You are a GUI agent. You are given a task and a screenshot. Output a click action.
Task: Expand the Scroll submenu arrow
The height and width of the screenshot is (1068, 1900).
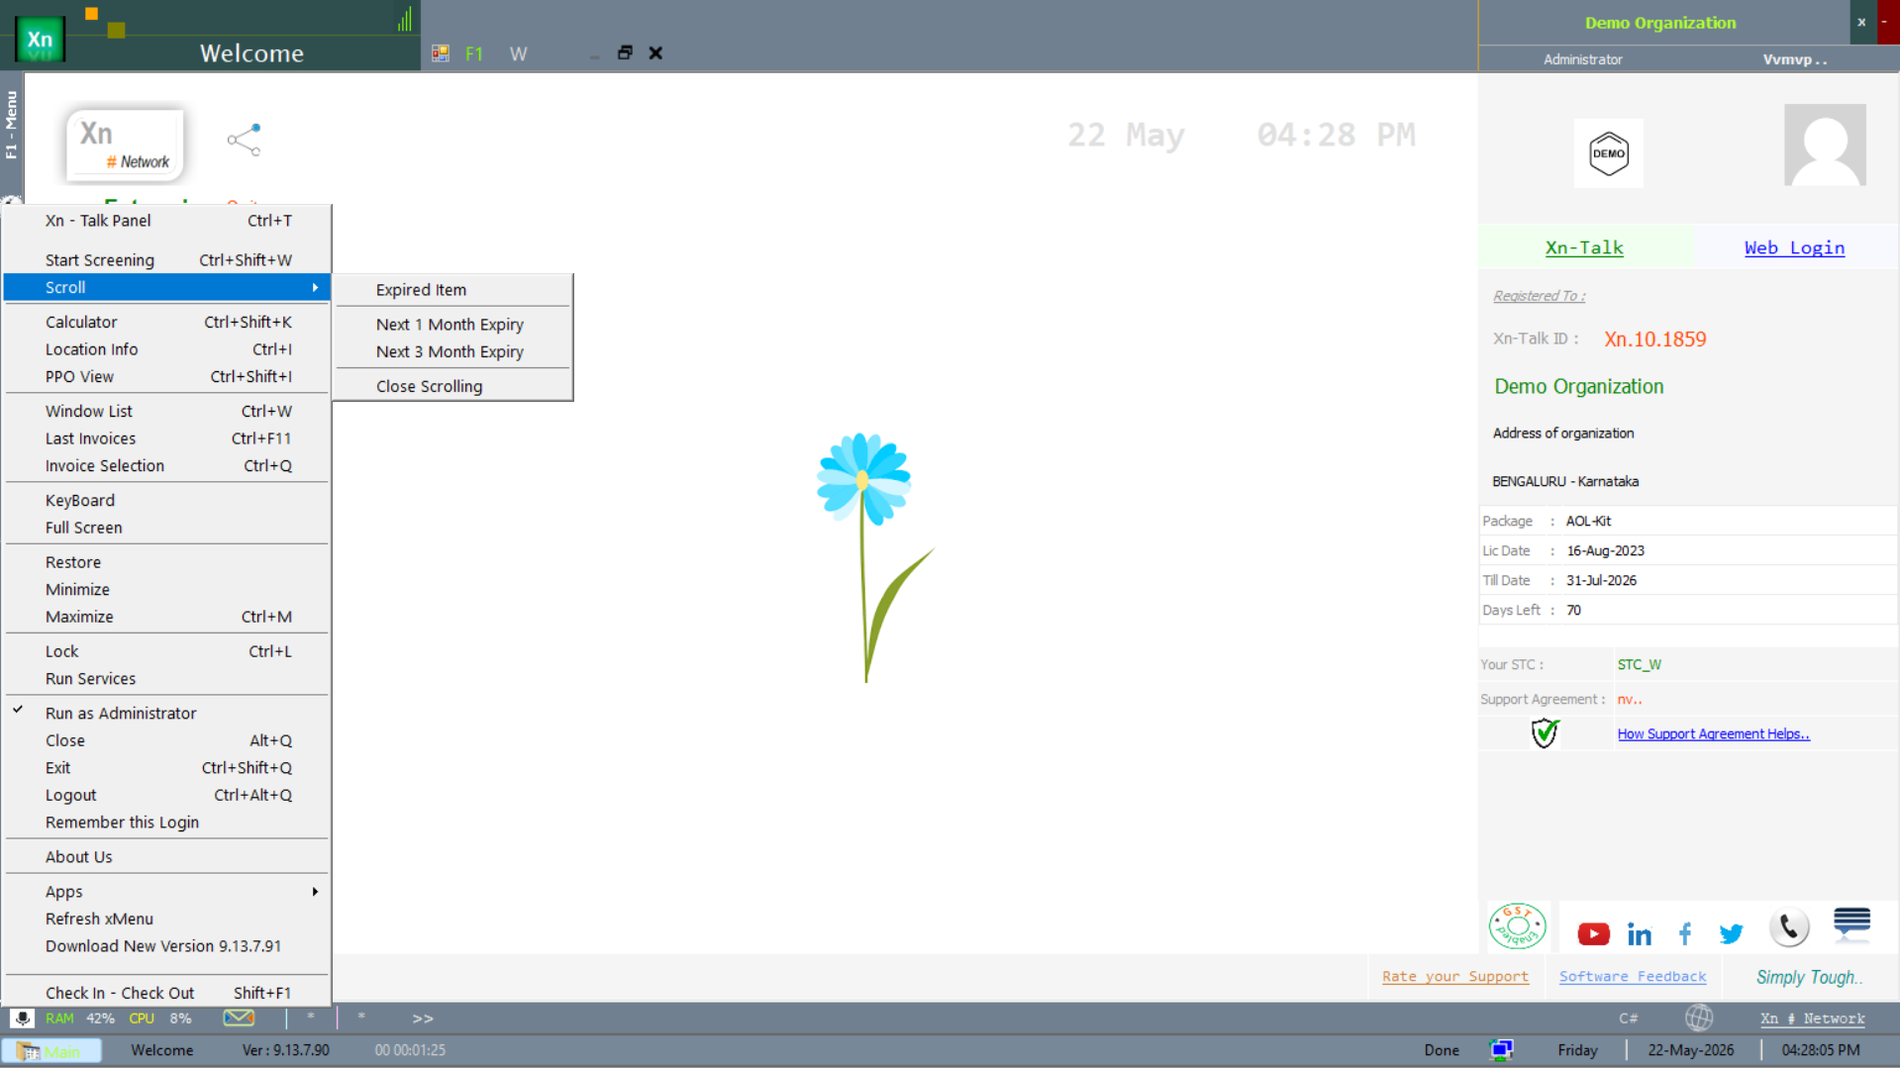(x=315, y=287)
